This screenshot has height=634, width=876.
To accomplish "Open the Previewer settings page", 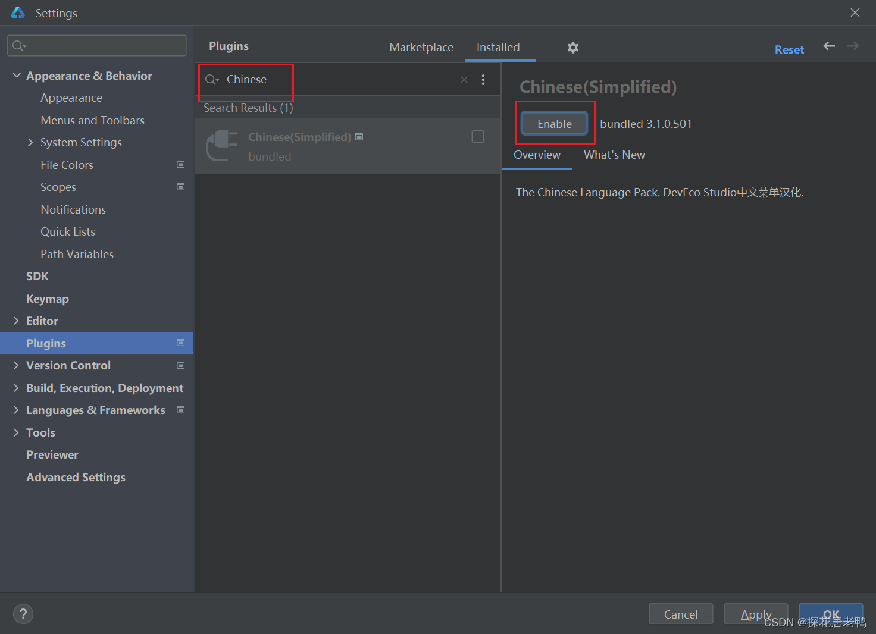I will click(x=52, y=454).
